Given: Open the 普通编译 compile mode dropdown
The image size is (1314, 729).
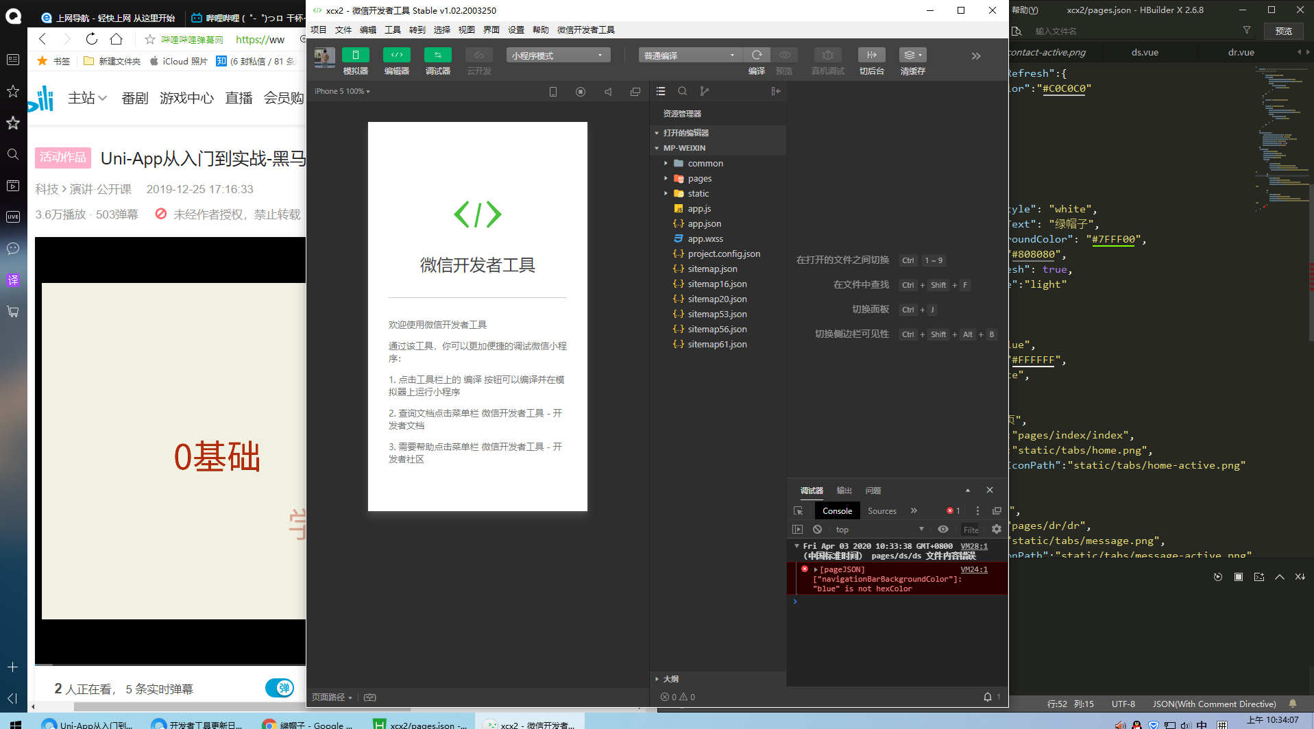Looking at the screenshot, I should click(690, 55).
